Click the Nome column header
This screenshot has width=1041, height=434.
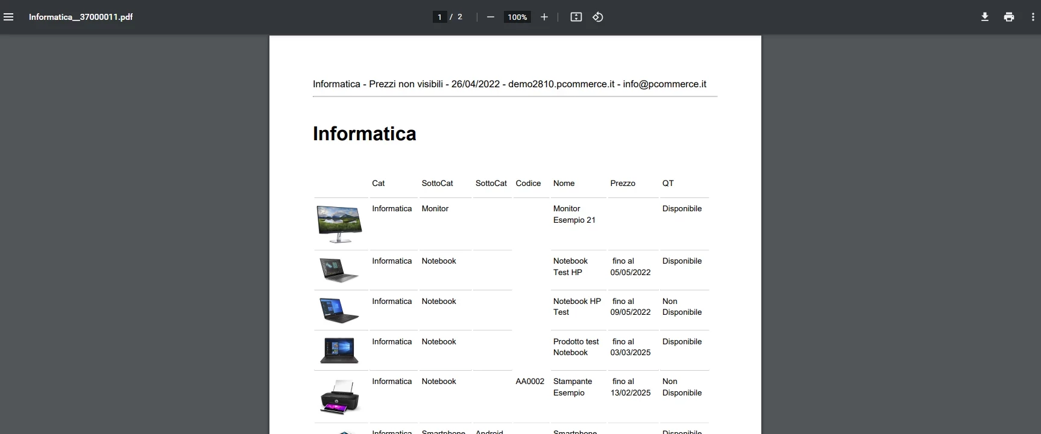pyautogui.click(x=564, y=183)
